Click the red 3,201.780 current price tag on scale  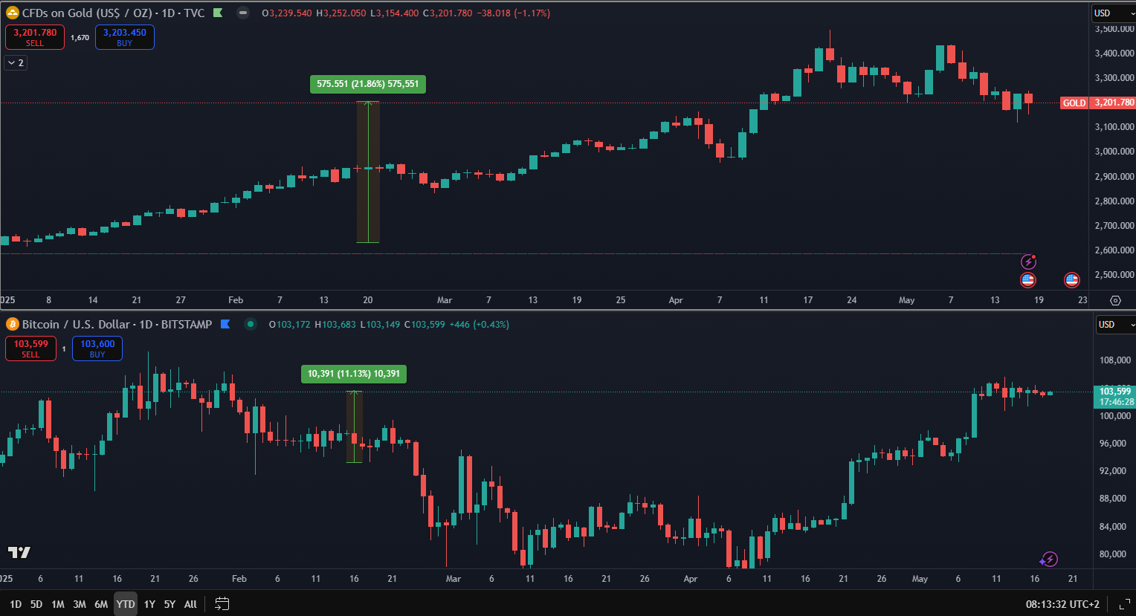[1112, 103]
